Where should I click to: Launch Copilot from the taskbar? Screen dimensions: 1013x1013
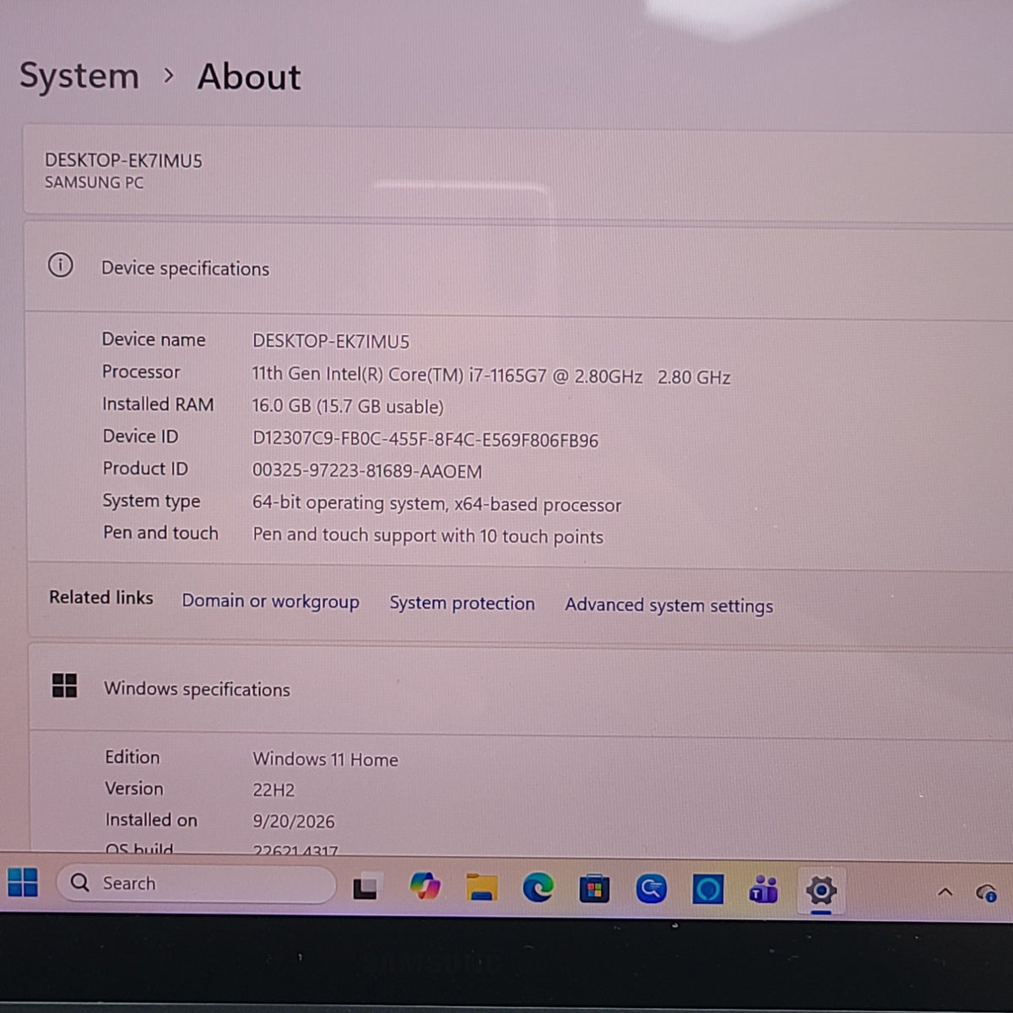(425, 886)
